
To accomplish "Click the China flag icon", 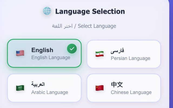I will 99,88.
